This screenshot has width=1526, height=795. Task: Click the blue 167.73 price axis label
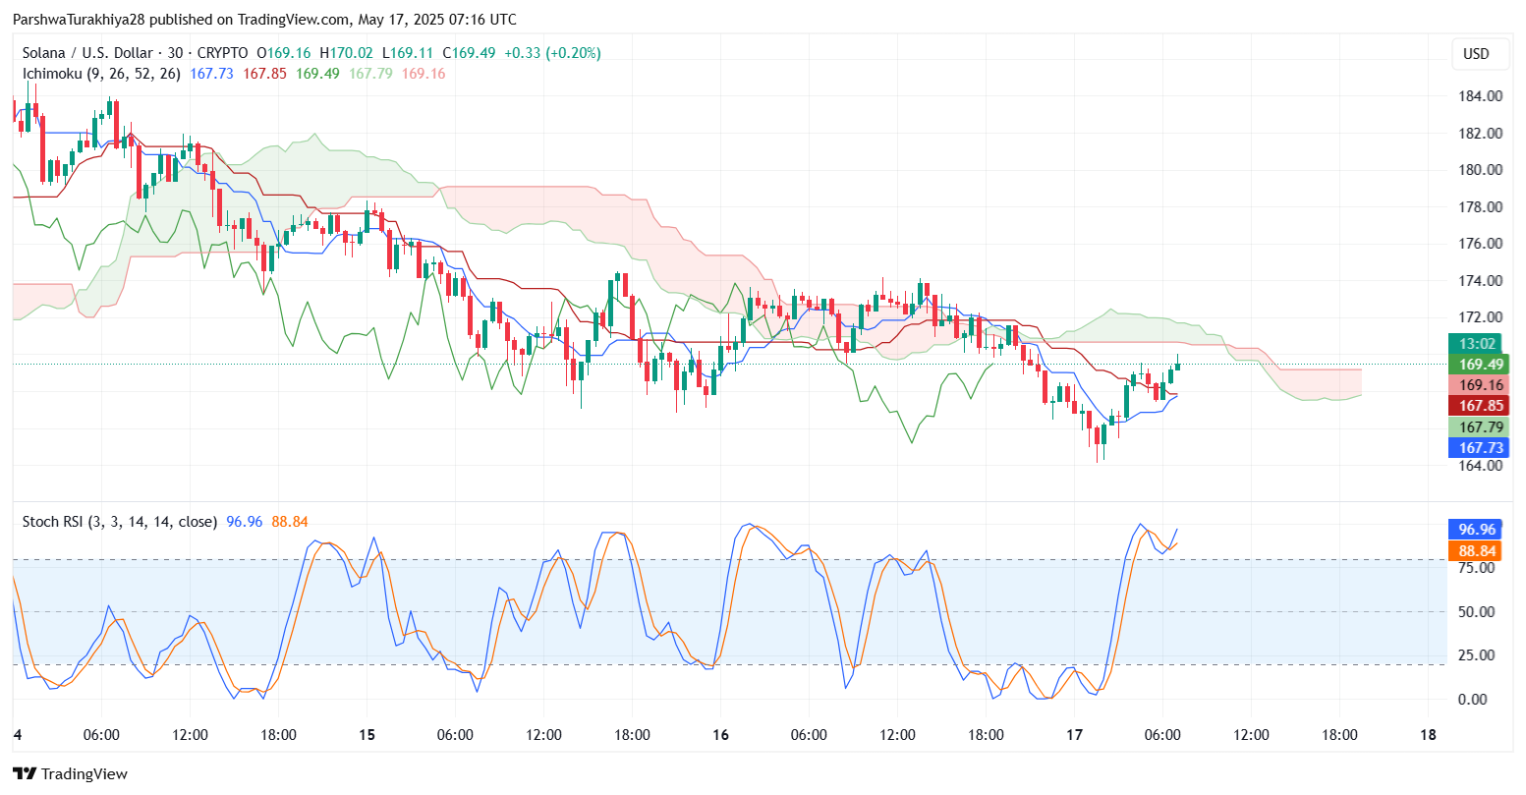tap(1482, 448)
